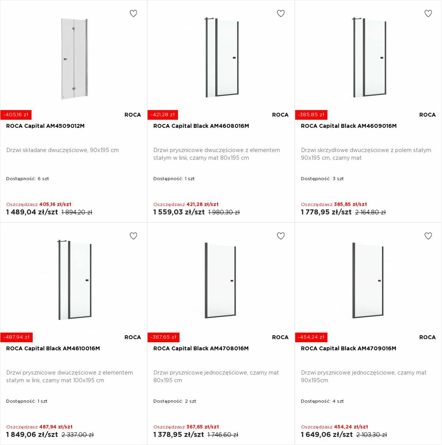Click heart icon on AM4609016M product
The image size is (442, 445).
(x=428, y=13)
